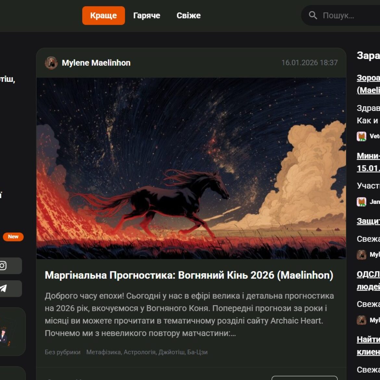Click the orange New badge

click(x=13, y=237)
